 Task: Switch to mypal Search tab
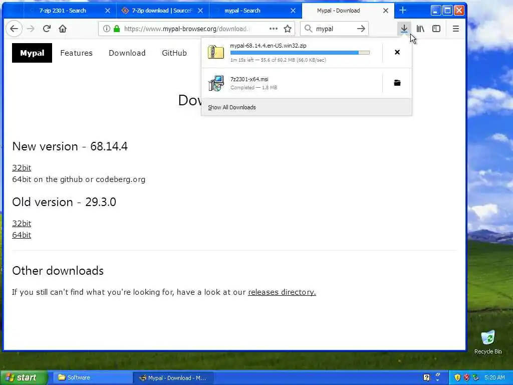point(242,11)
